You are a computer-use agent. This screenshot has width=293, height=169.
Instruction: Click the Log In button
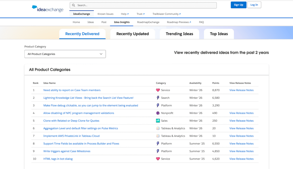point(254,5)
